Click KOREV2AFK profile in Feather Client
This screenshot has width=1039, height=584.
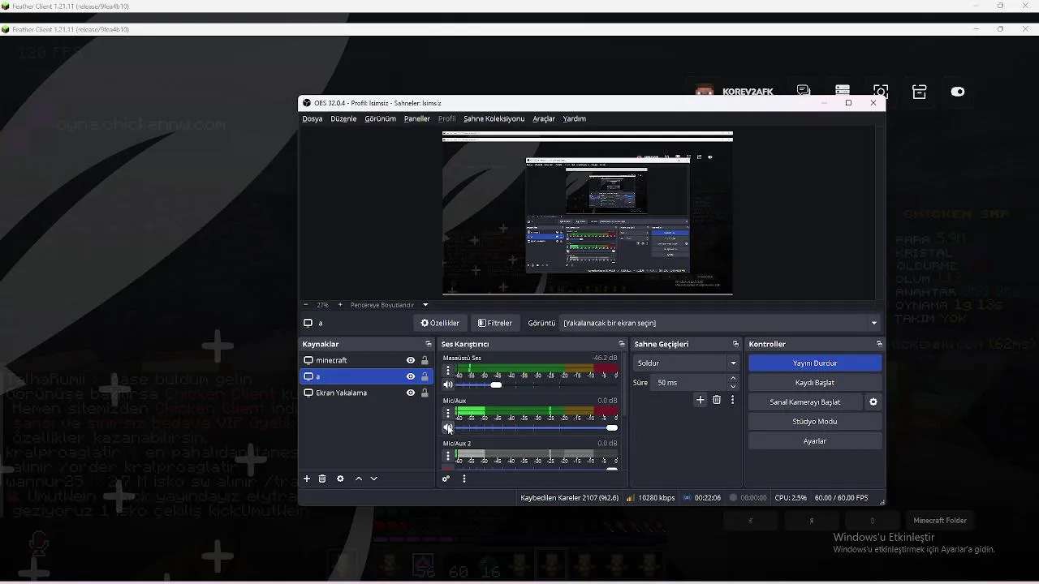pyautogui.click(x=735, y=92)
